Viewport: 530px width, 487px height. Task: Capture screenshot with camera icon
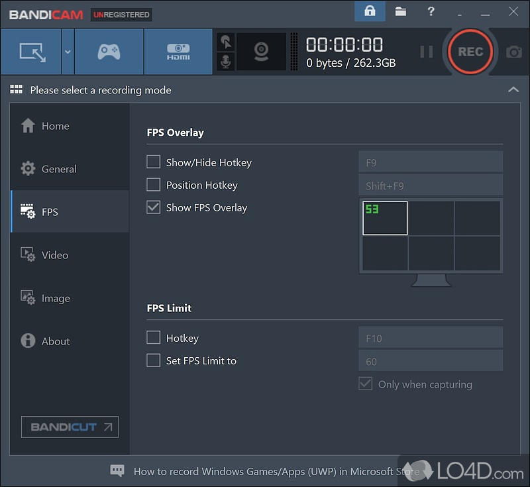click(514, 52)
